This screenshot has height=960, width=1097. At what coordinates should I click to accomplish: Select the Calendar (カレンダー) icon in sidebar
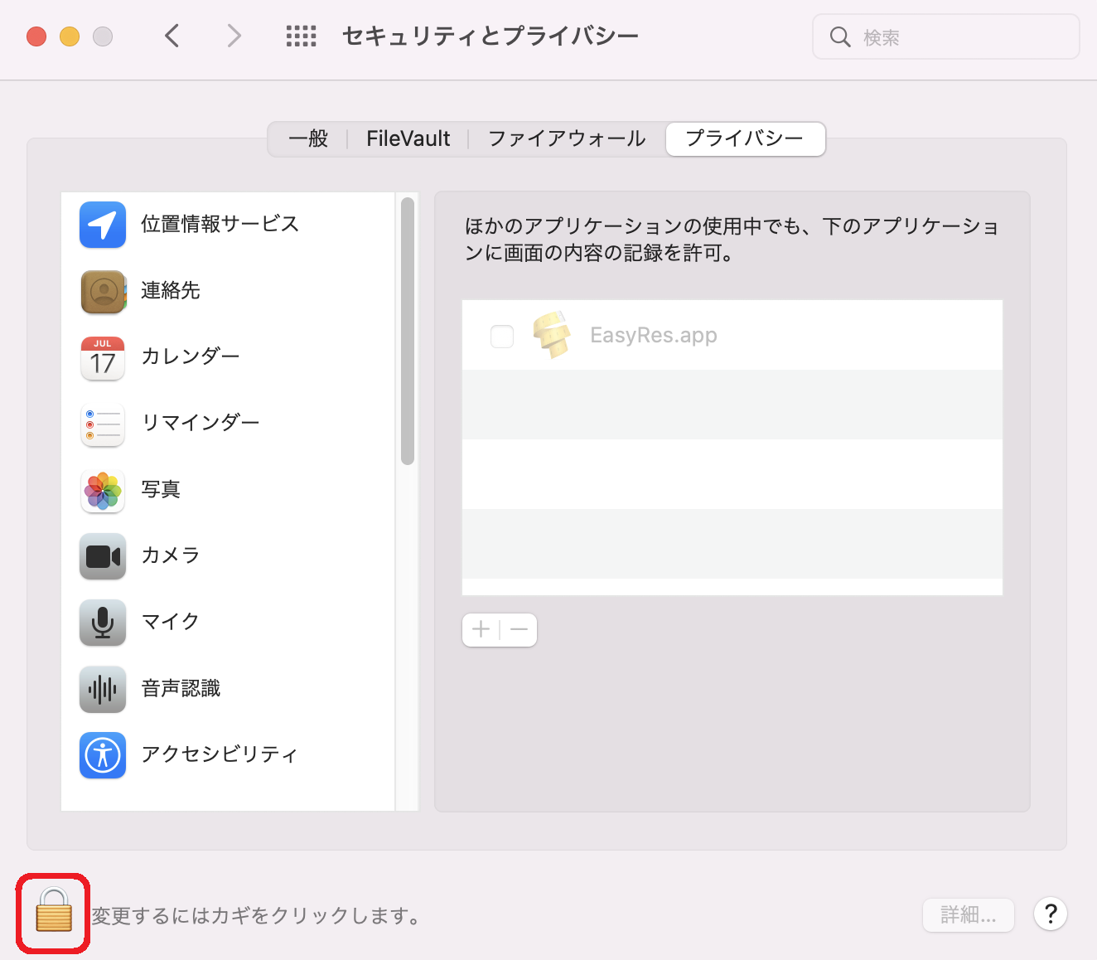pos(103,358)
